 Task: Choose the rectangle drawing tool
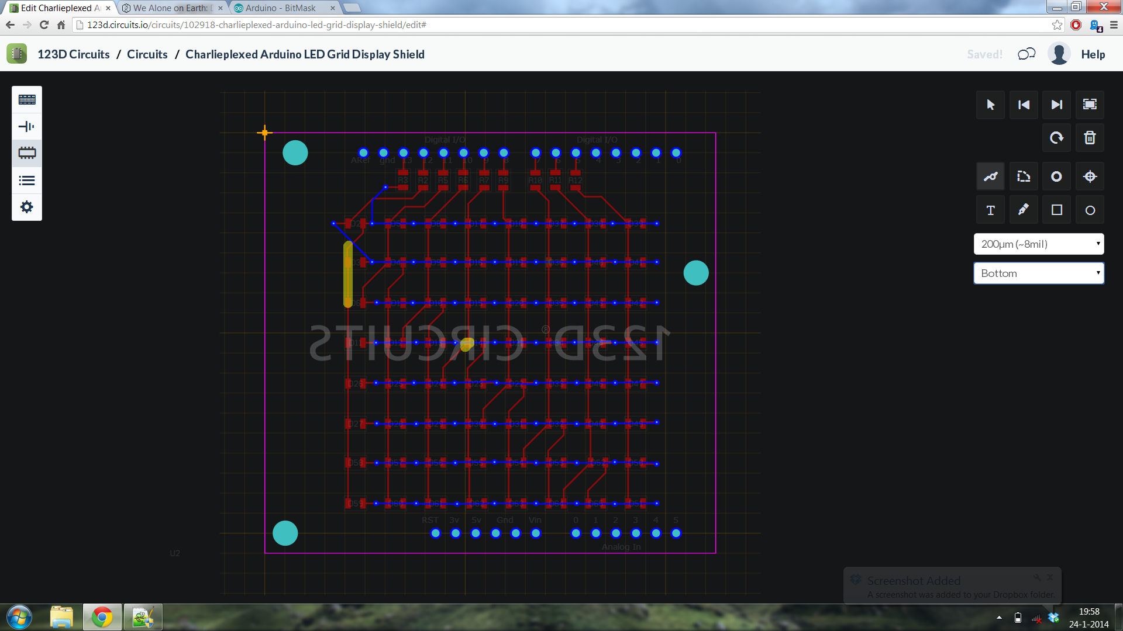point(1056,210)
